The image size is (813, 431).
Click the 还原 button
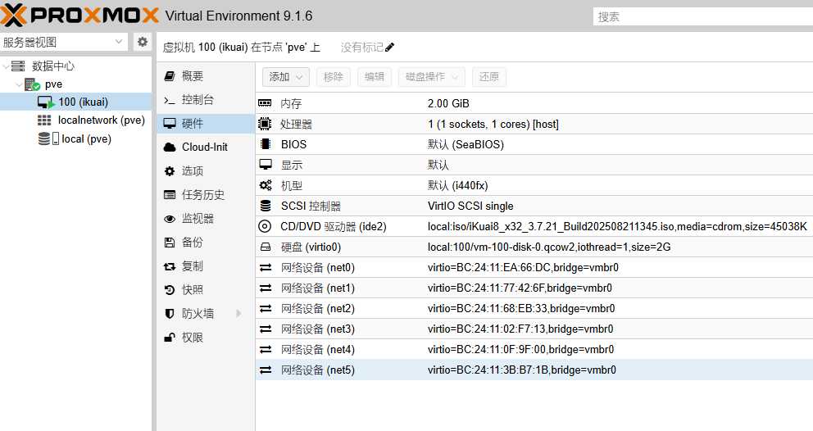click(489, 77)
